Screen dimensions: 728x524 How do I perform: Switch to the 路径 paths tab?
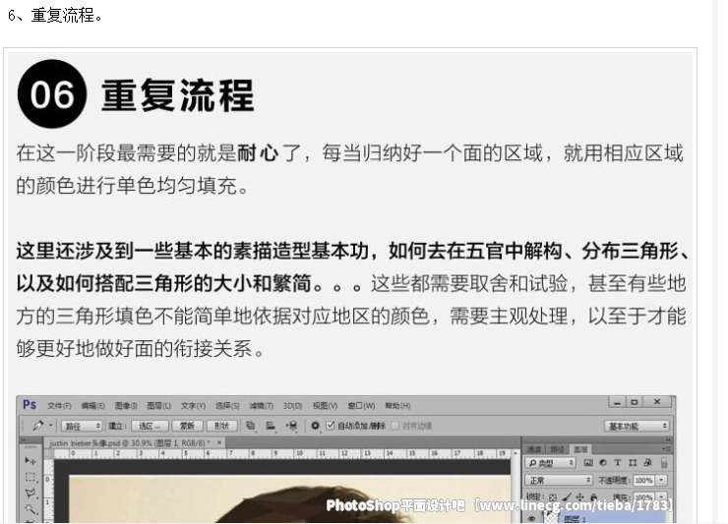tap(557, 449)
